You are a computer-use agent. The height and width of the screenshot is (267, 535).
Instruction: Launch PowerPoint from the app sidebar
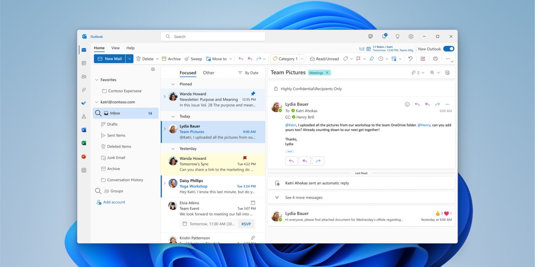(x=84, y=156)
